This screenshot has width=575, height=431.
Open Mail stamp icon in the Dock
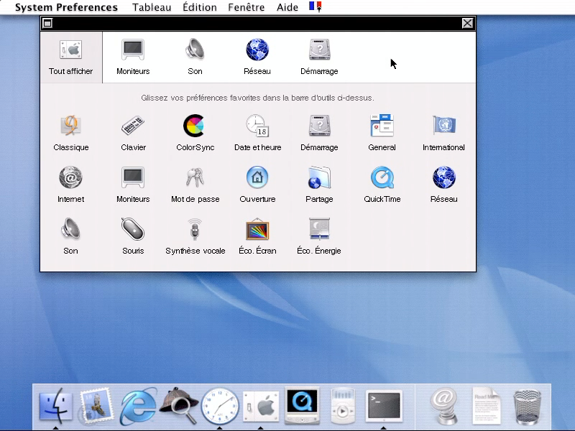click(x=96, y=406)
